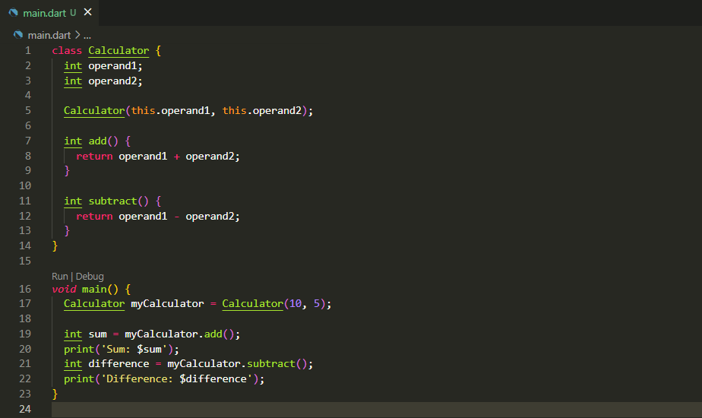Click the Debug code lens link
Image resolution: width=702 pixels, height=418 pixels.
90,277
